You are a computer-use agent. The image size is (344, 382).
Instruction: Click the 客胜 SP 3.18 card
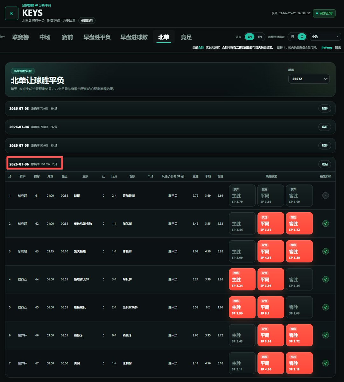click(x=299, y=363)
